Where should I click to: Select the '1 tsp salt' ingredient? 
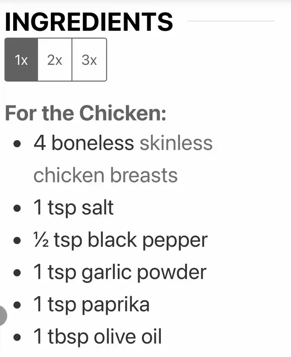[73, 208]
